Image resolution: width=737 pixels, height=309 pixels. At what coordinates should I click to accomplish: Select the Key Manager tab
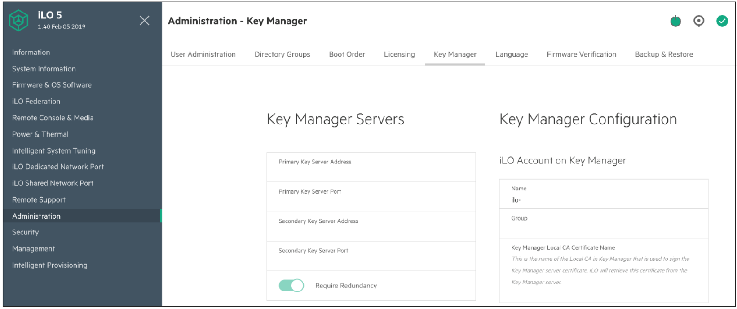click(455, 54)
